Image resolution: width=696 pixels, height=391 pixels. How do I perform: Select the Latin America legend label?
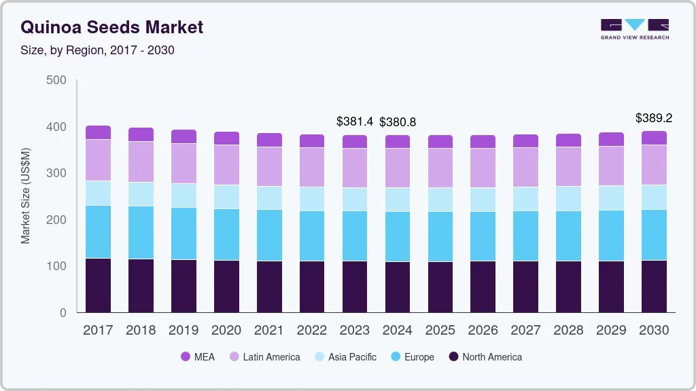[x=271, y=357]
